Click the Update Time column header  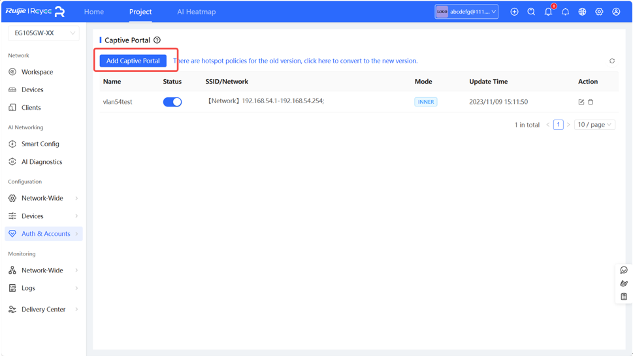(x=489, y=82)
